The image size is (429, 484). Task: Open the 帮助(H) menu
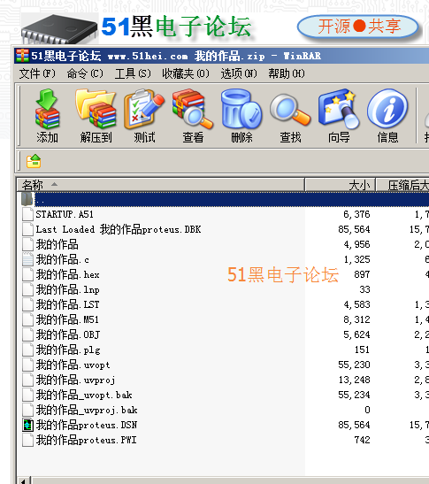pos(287,73)
